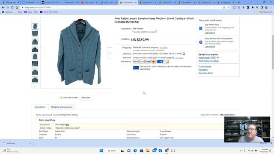Open Google Chrome taskbar icon

tap(167, 151)
